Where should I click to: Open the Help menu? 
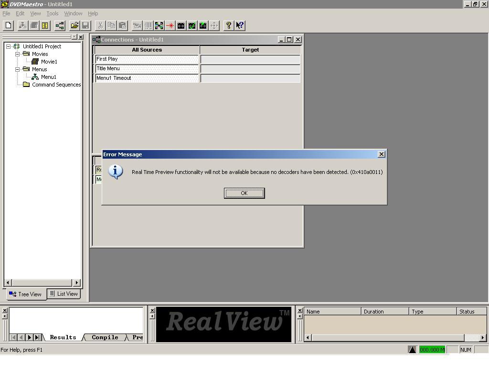pyautogui.click(x=93, y=13)
